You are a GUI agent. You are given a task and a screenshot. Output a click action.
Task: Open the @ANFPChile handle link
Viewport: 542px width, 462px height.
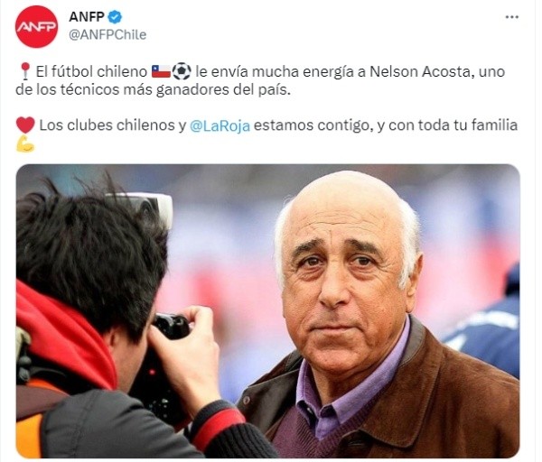(x=107, y=35)
